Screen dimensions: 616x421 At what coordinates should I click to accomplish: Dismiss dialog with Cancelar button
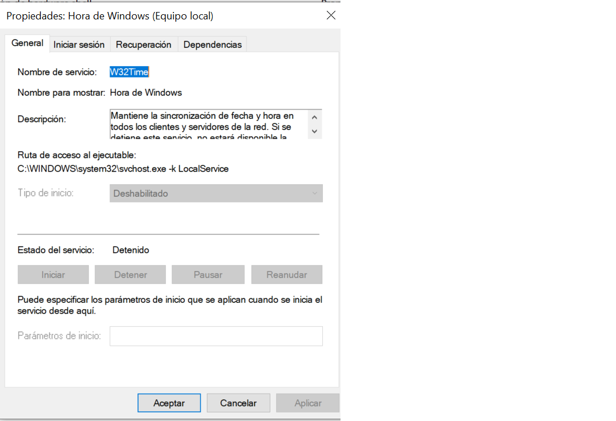[238, 403]
